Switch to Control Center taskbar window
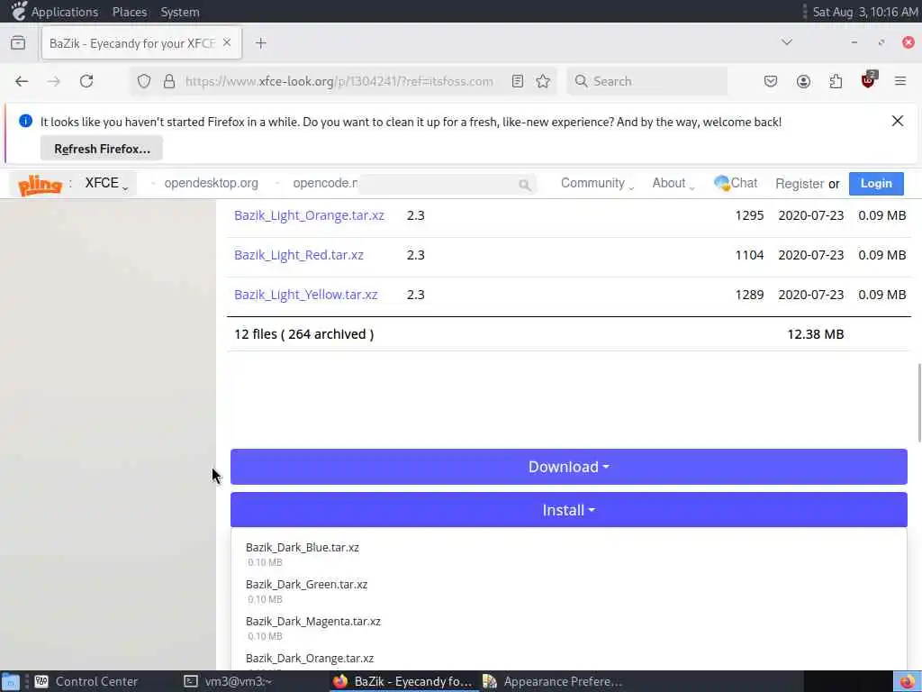922x692 pixels. (86, 681)
